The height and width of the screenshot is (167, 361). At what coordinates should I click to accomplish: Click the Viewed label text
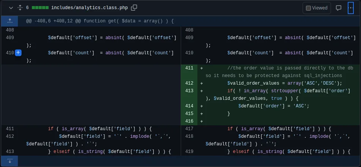[320, 8]
